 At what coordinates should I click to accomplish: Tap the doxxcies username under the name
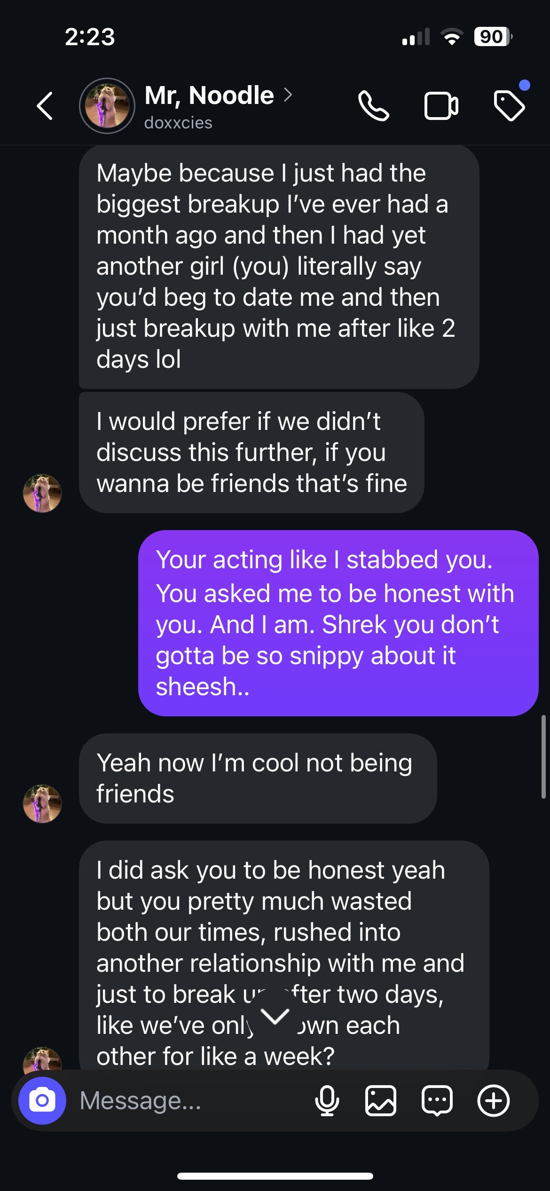click(x=178, y=123)
